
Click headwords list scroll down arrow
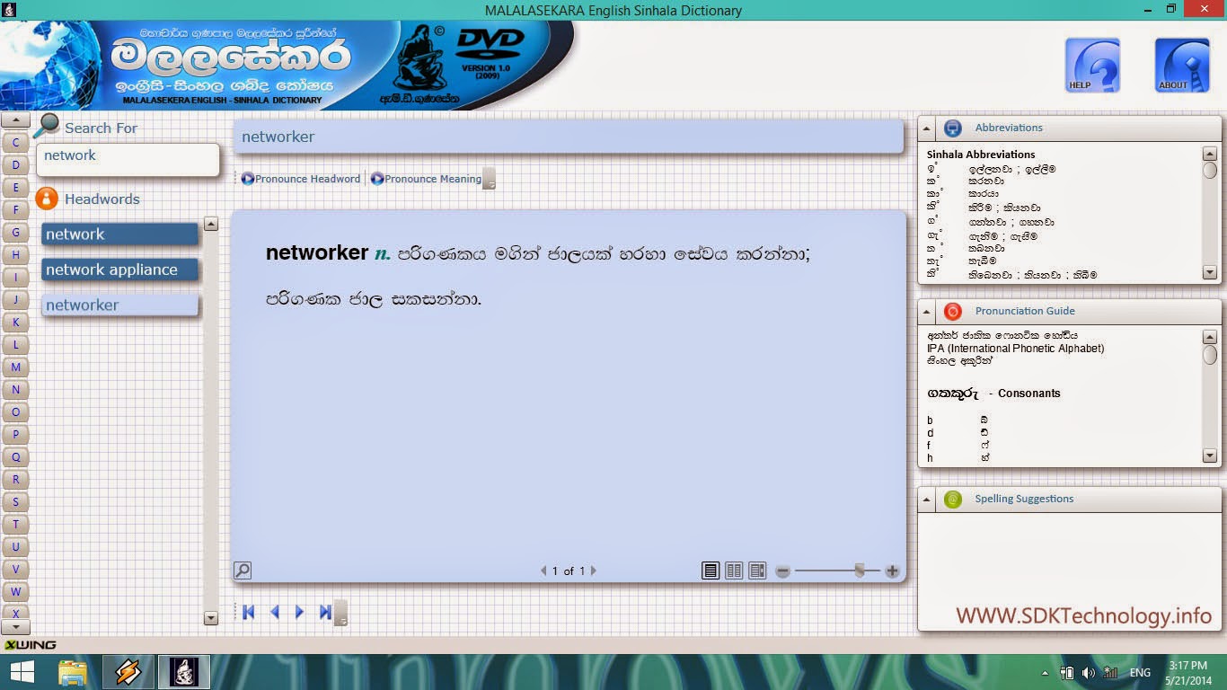click(x=211, y=618)
